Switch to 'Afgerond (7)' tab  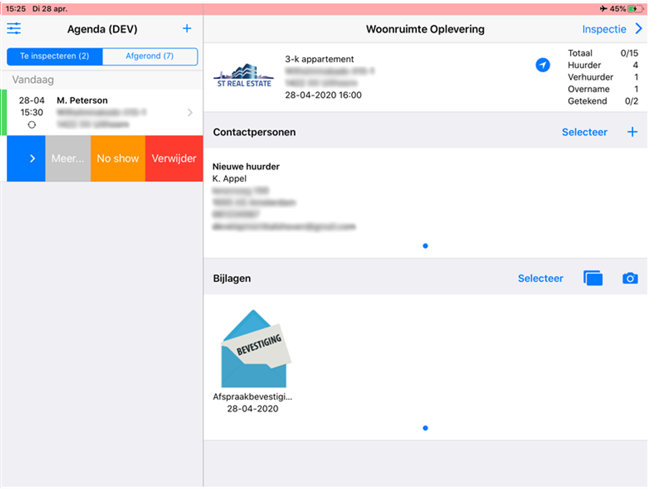(150, 56)
